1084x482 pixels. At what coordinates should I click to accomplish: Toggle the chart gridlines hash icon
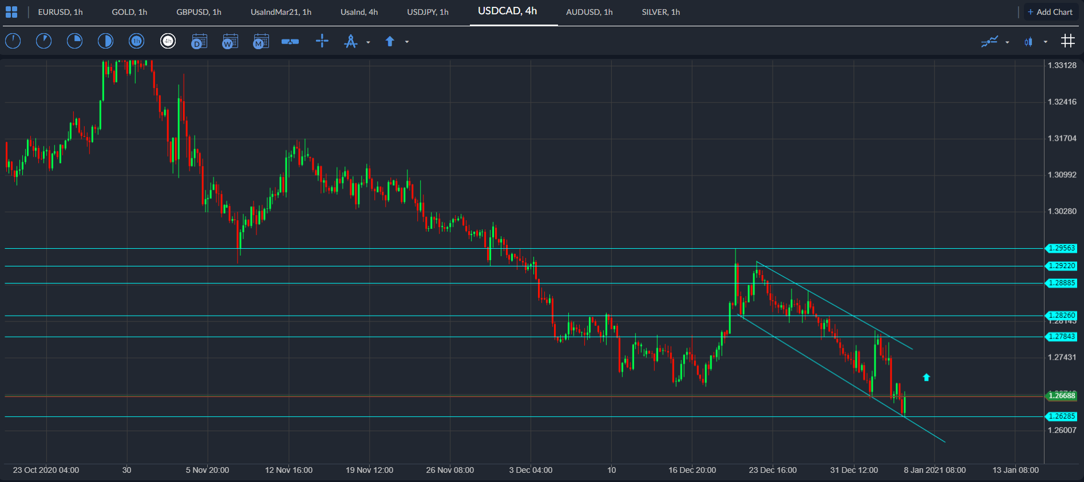pyautogui.click(x=1068, y=41)
